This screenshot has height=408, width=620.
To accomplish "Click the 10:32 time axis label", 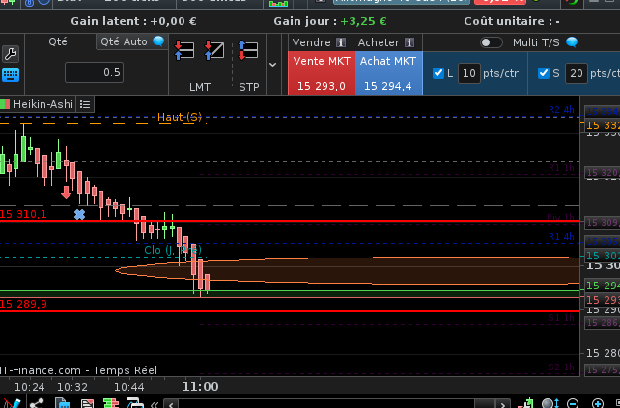I will (72, 386).
